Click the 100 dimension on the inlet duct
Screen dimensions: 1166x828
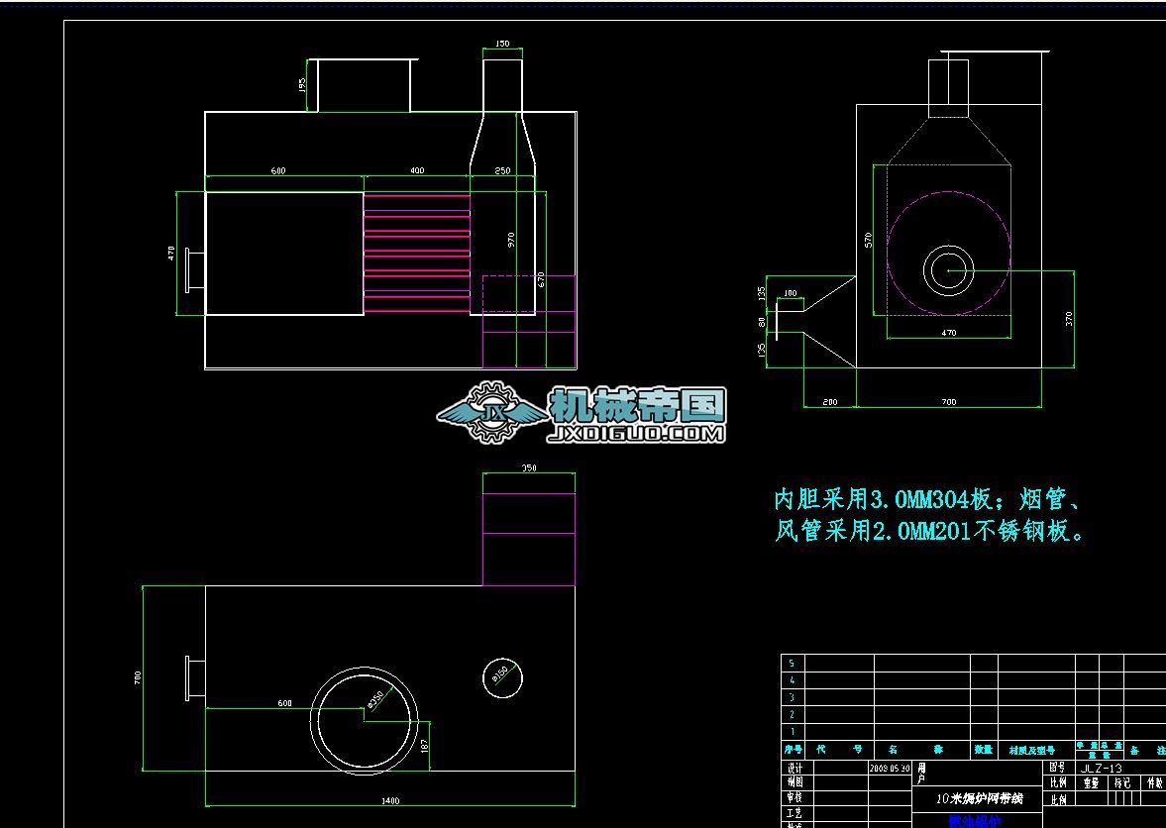click(790, 293)
